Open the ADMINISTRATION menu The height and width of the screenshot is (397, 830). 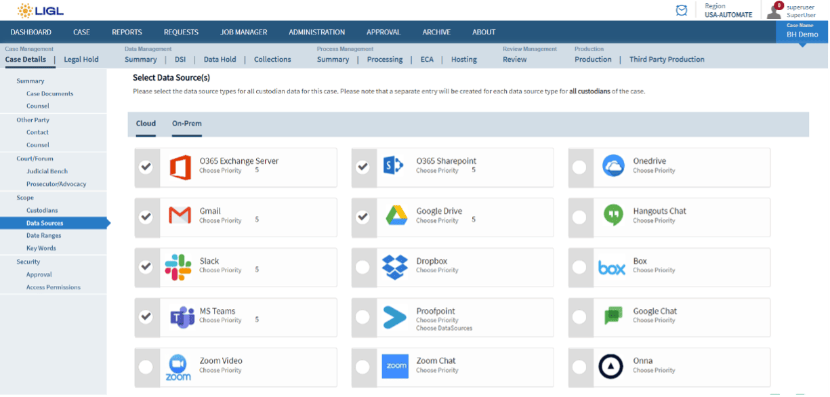pyautogui.click(x=316, y=32)
